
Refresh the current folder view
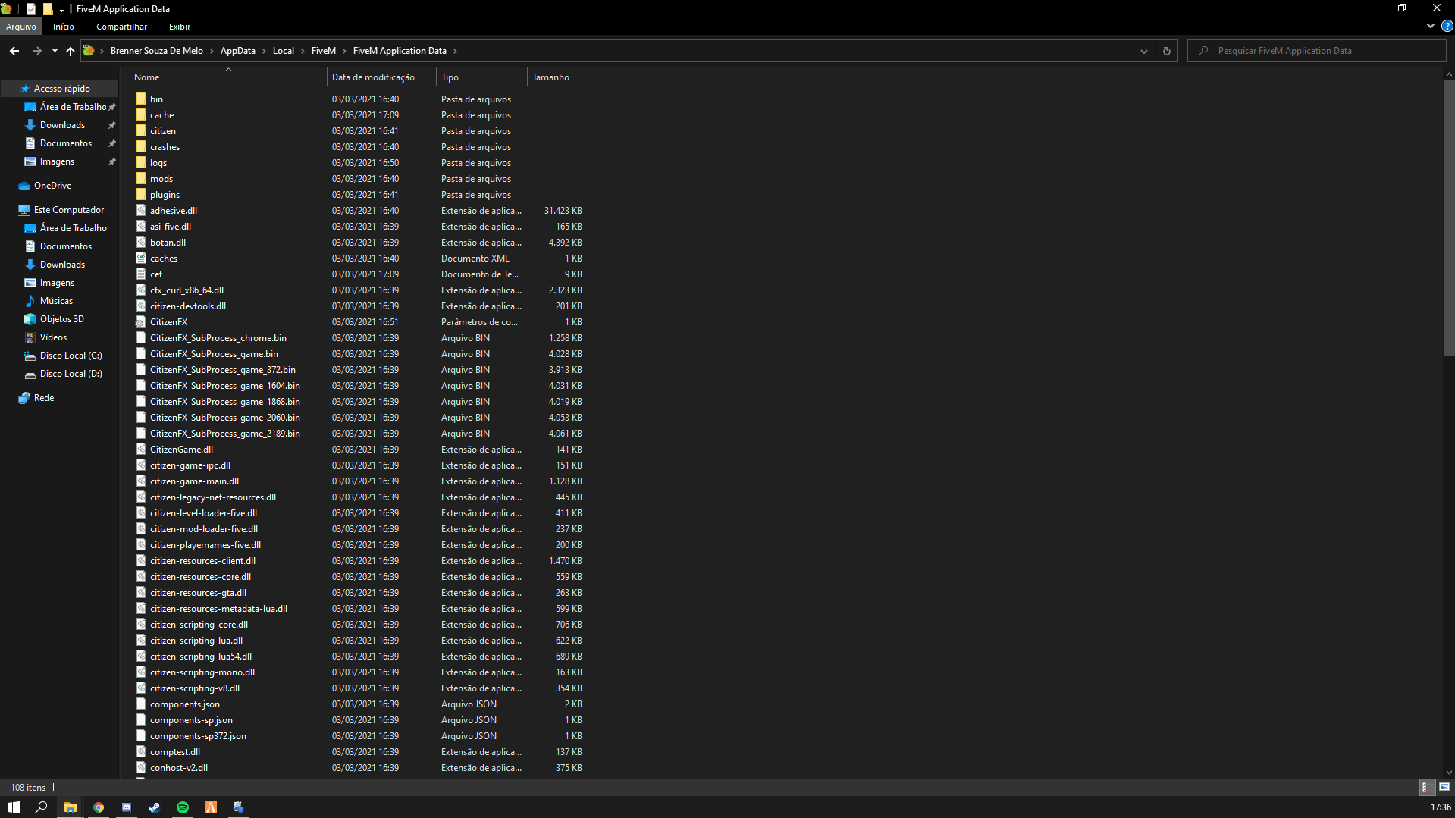pyautogui.click(x=1166, y=51)
